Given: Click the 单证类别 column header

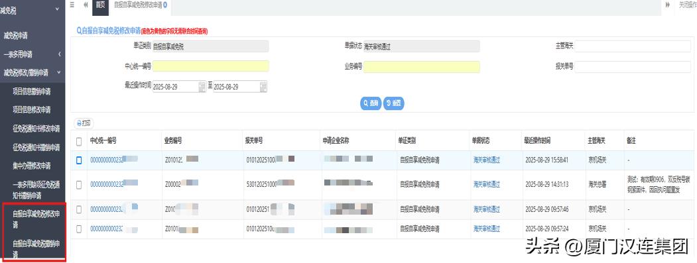Looking at the screenshot, I should pyautogui.click(x=407, y=141).
